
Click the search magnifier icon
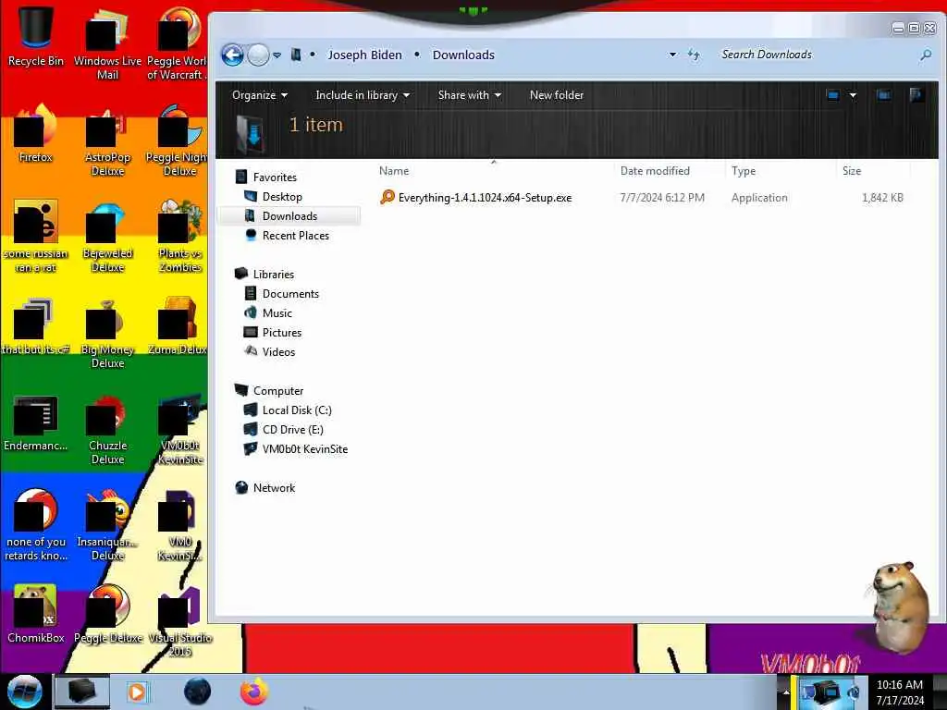[925, 55]
